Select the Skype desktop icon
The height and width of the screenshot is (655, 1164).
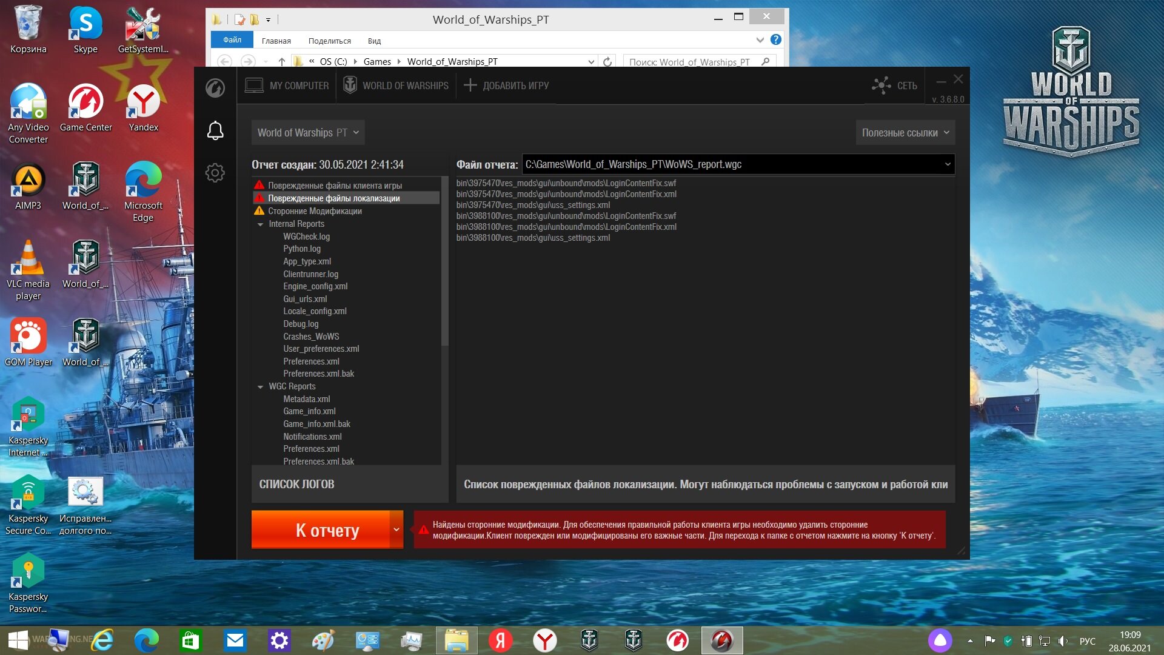pos(85,30)
